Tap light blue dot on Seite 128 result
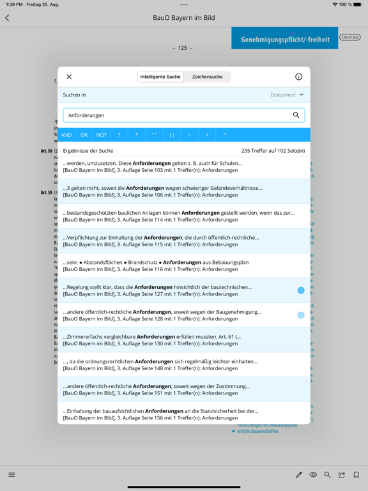The width and height of the screenshot is (368, 491). coord(301,315)
